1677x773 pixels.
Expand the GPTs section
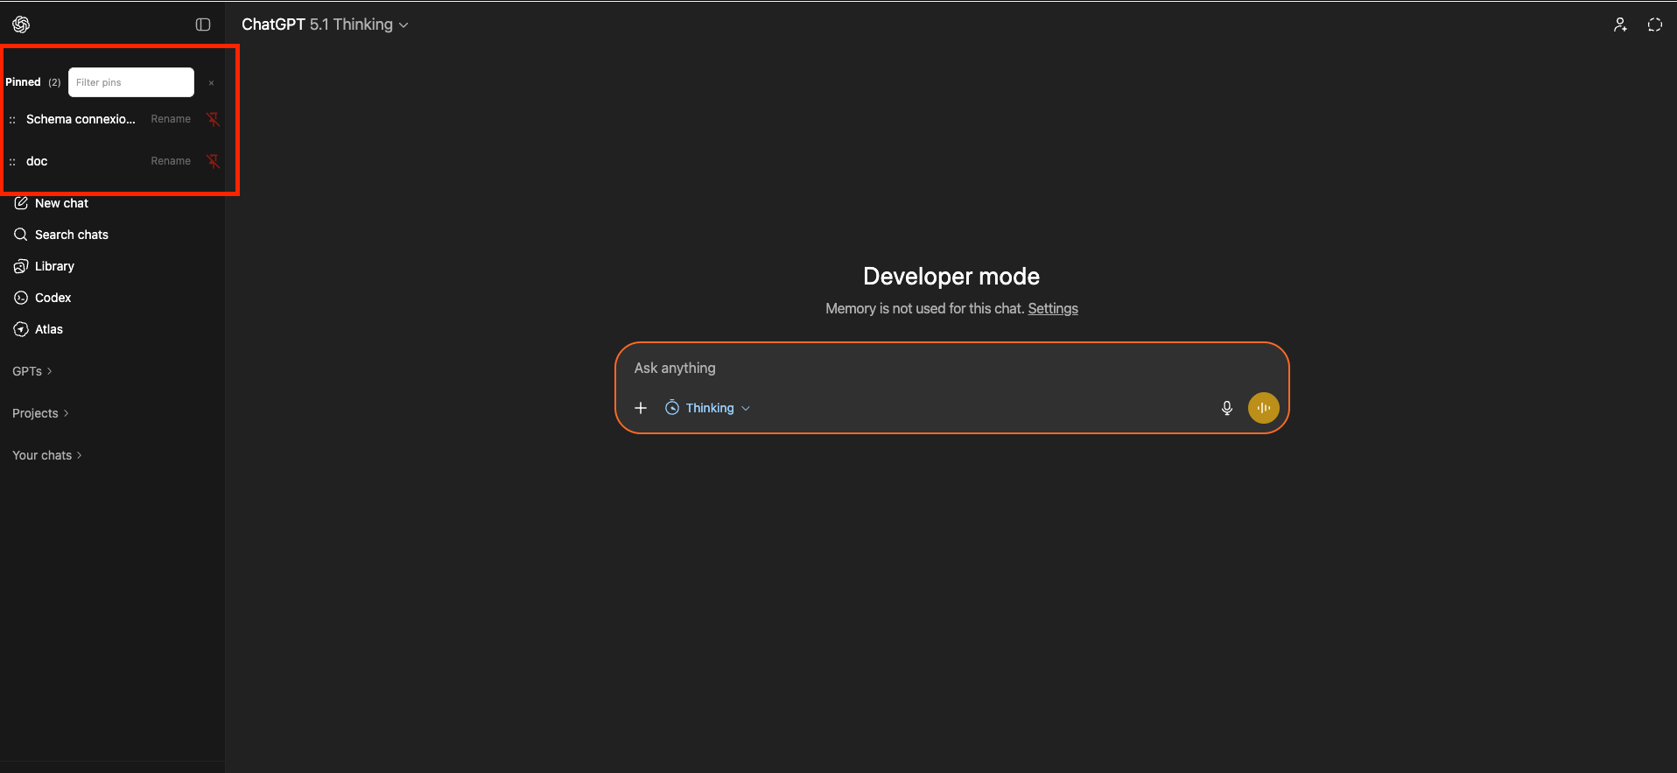32,371
